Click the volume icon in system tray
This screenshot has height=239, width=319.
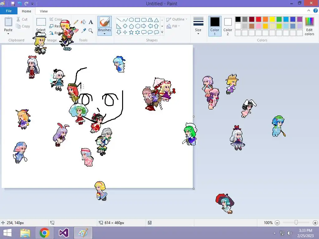click(x=289, y=233)
